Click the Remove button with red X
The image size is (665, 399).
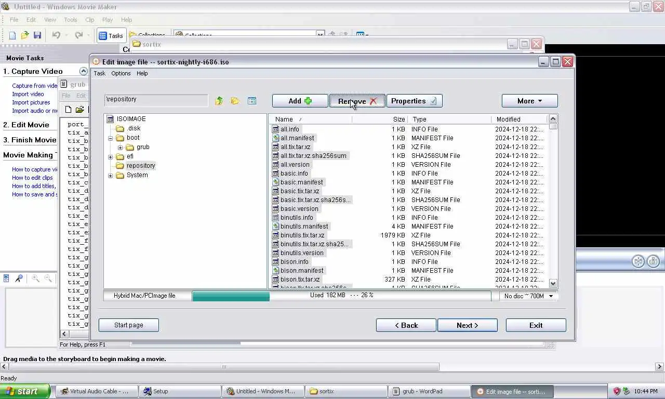coord(357,101)
